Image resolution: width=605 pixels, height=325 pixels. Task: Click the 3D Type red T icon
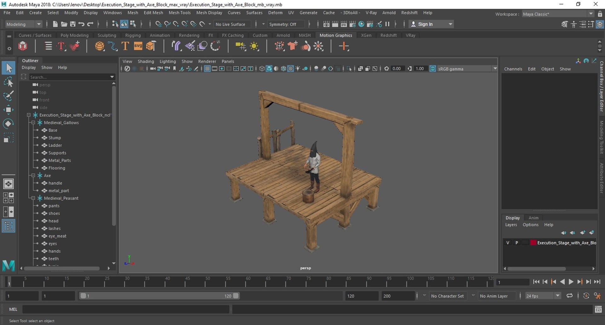click(61, 46)
